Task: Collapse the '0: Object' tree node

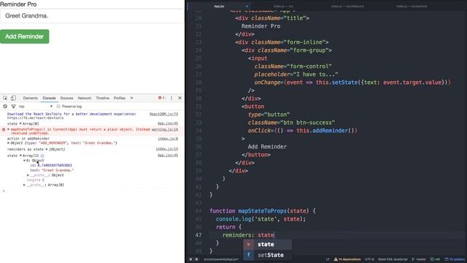Action: click(x=24, y=161)
